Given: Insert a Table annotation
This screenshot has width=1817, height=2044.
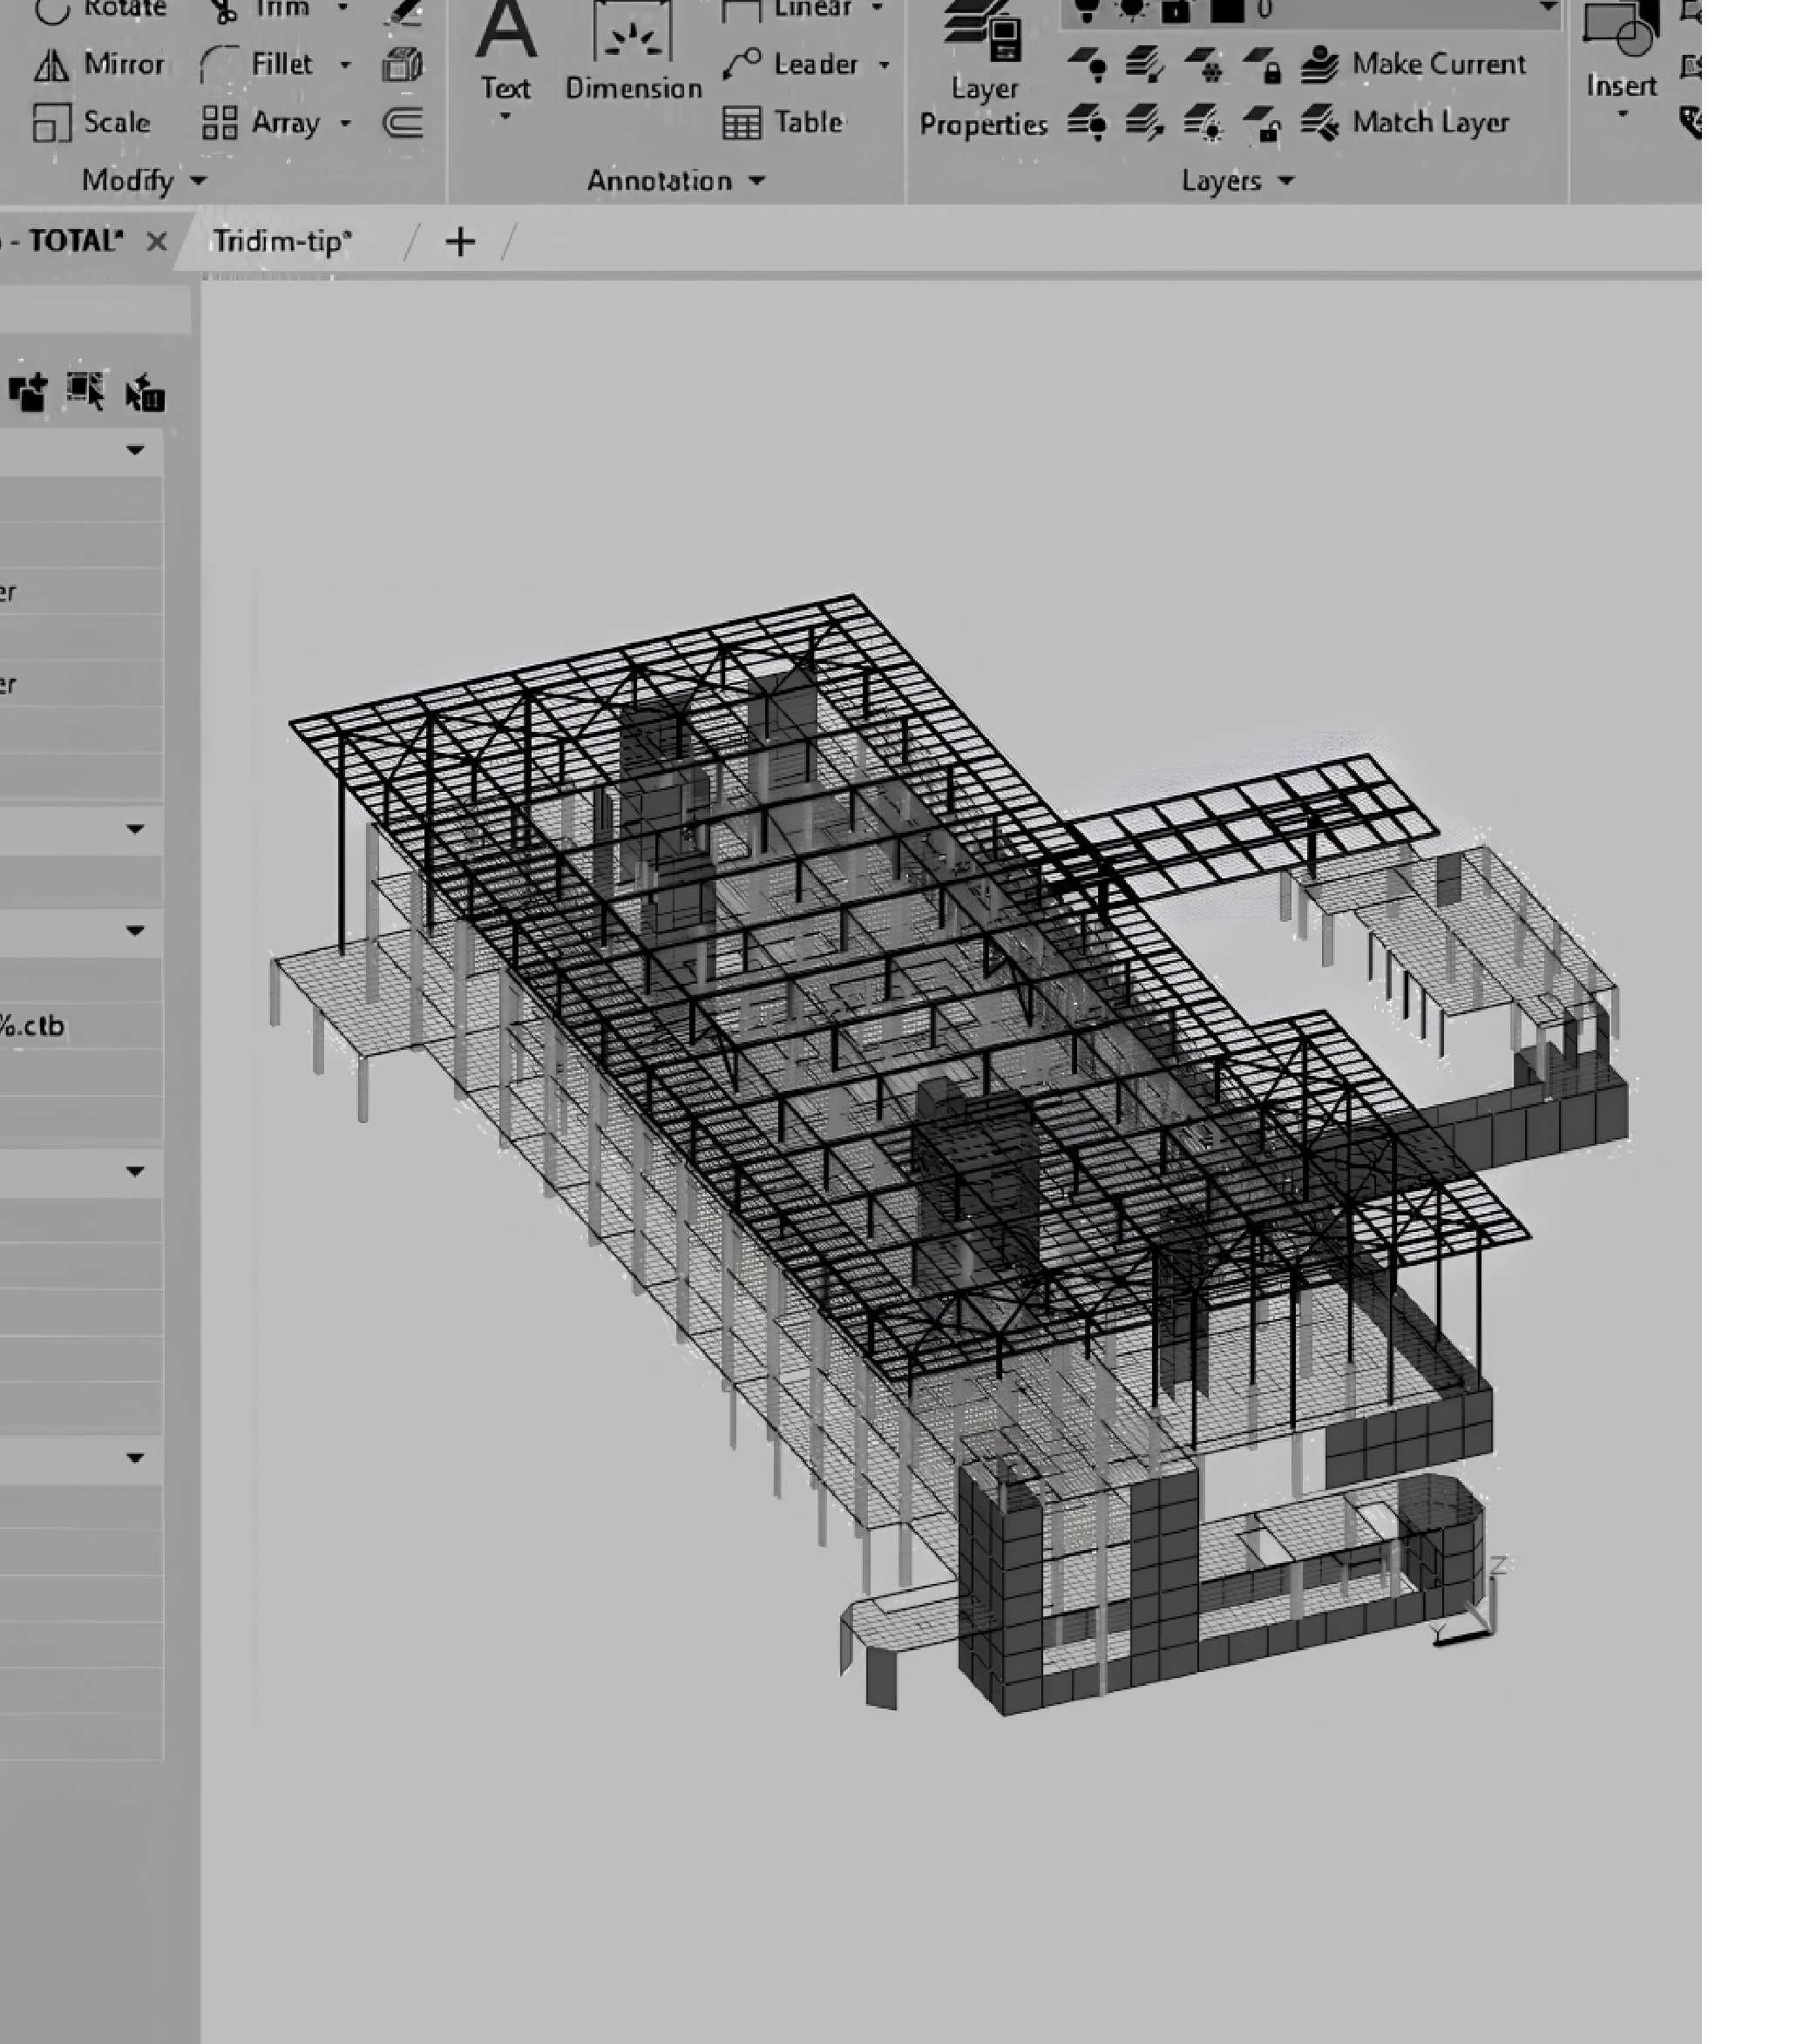Looking at the screenshot, I should click(783, 123).
